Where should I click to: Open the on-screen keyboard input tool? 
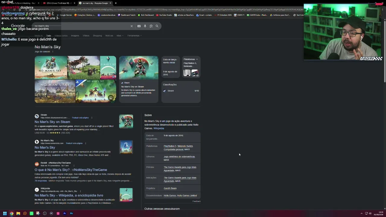tap(139, 26)
